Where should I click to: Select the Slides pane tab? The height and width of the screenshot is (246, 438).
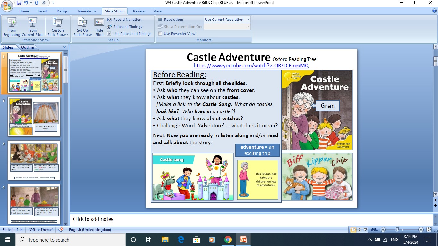(x=8, y=47)
